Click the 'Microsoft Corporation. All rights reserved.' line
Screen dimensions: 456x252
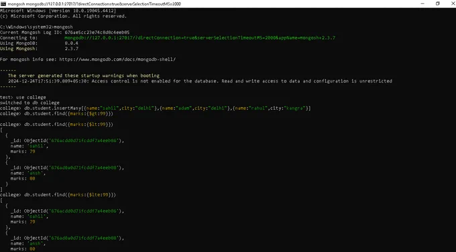click(64, 16)
